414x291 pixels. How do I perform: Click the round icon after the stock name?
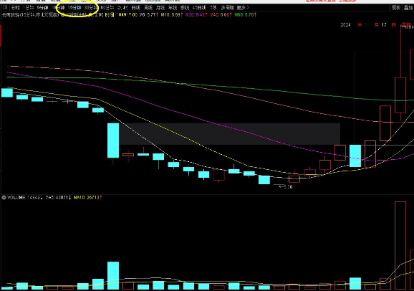pos(63,15)
